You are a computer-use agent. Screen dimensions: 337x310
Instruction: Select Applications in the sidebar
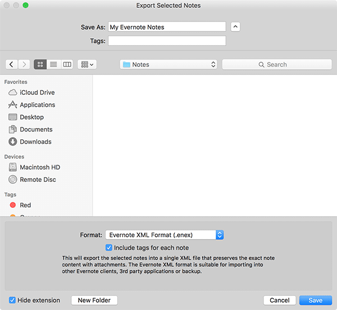(31, 105)
